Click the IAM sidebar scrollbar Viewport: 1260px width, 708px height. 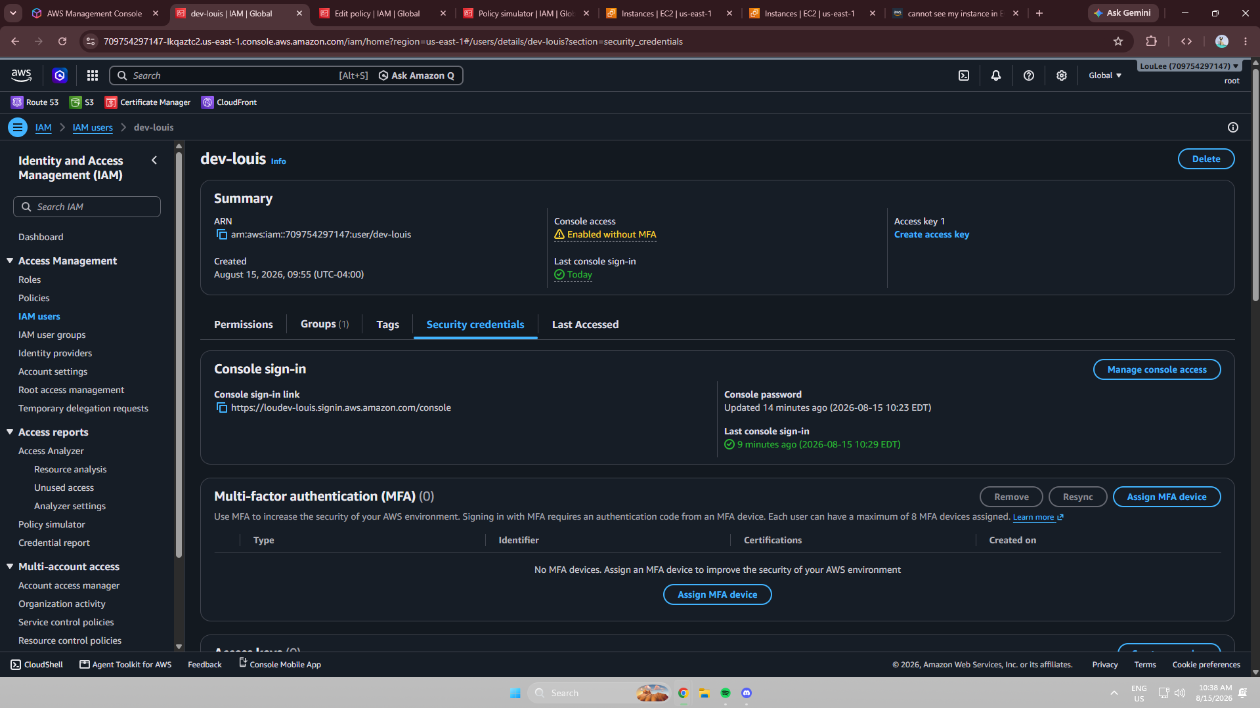coord(179,354)
